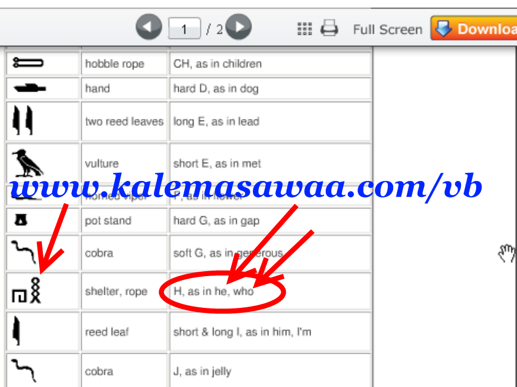Click the two reed leaves hieroglyph
The width and height of the screenshot is (517, 387).
pyautogui.click(x=22, y=120)
